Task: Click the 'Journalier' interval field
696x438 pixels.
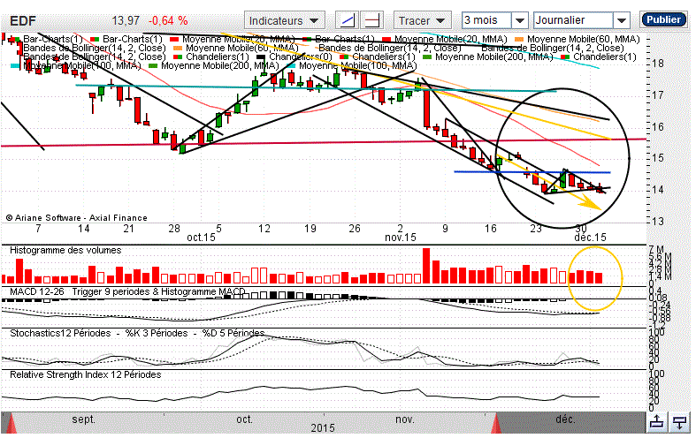Action: coord(573,20)
